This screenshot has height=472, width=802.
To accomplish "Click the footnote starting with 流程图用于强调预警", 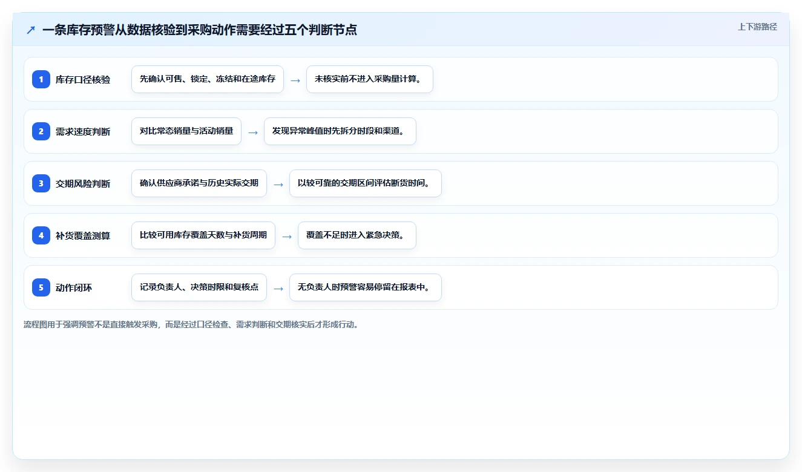I will point(192,324).
